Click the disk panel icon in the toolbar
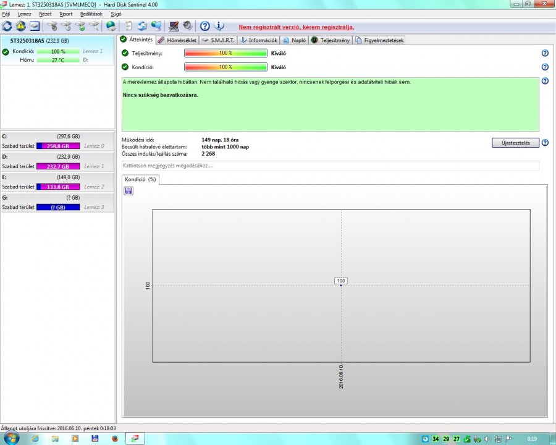The image size is (556, 445). point(35,26)
